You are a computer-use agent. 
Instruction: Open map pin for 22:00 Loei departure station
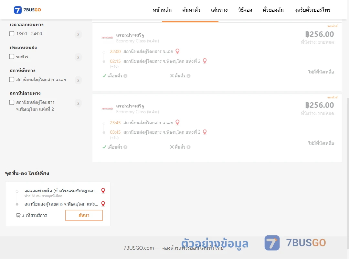[177, 51]
